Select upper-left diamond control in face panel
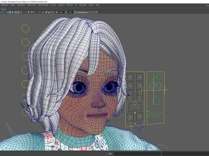 (x=130, y=77)
